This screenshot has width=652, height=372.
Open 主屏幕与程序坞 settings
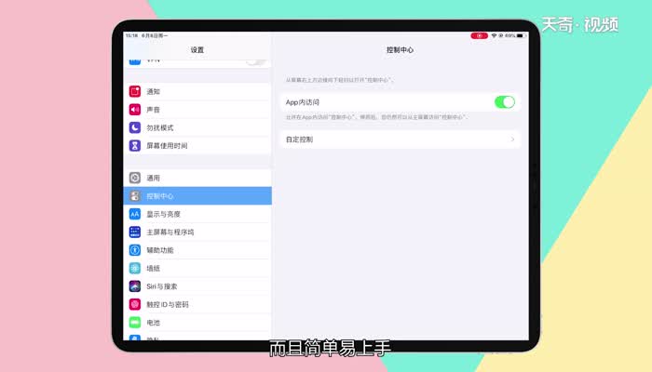197,232
